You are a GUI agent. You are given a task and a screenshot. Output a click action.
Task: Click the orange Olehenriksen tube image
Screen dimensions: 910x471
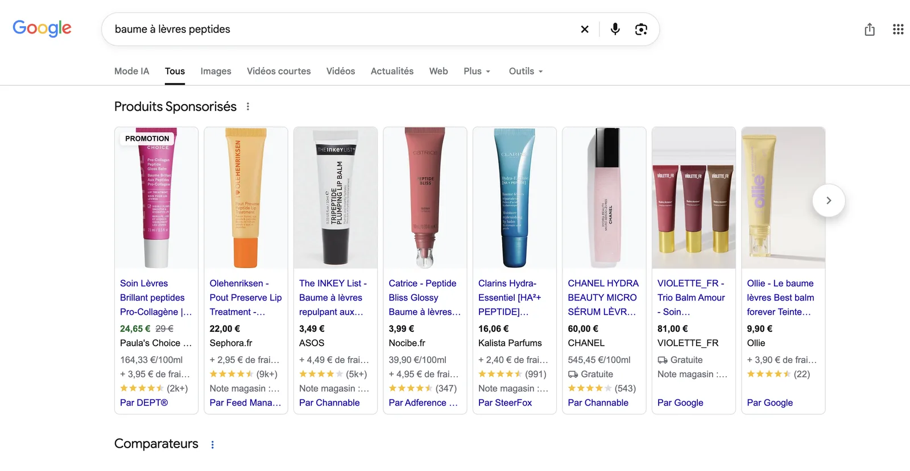pyautogui.click(x=246, y=198)
